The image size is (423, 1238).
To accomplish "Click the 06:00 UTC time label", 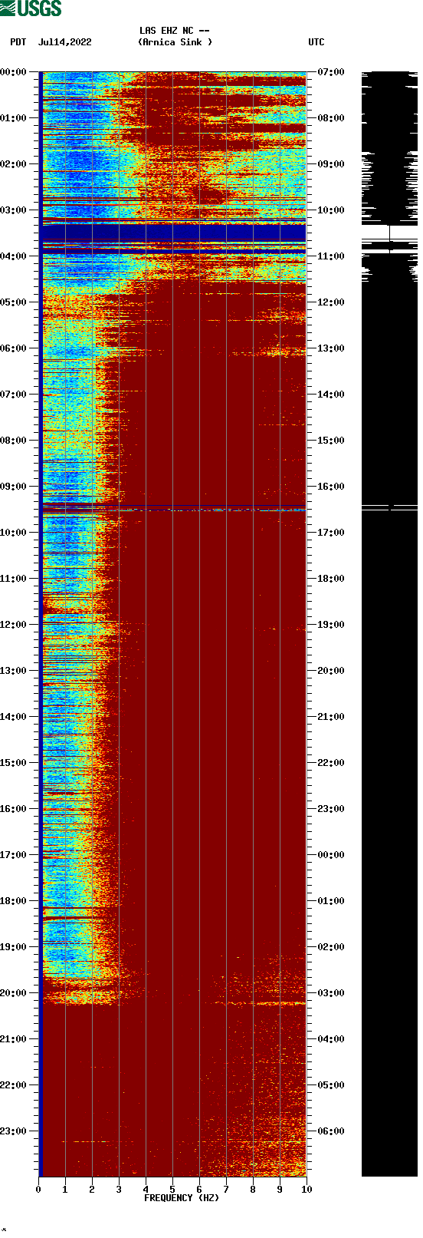I will 331,1131.
